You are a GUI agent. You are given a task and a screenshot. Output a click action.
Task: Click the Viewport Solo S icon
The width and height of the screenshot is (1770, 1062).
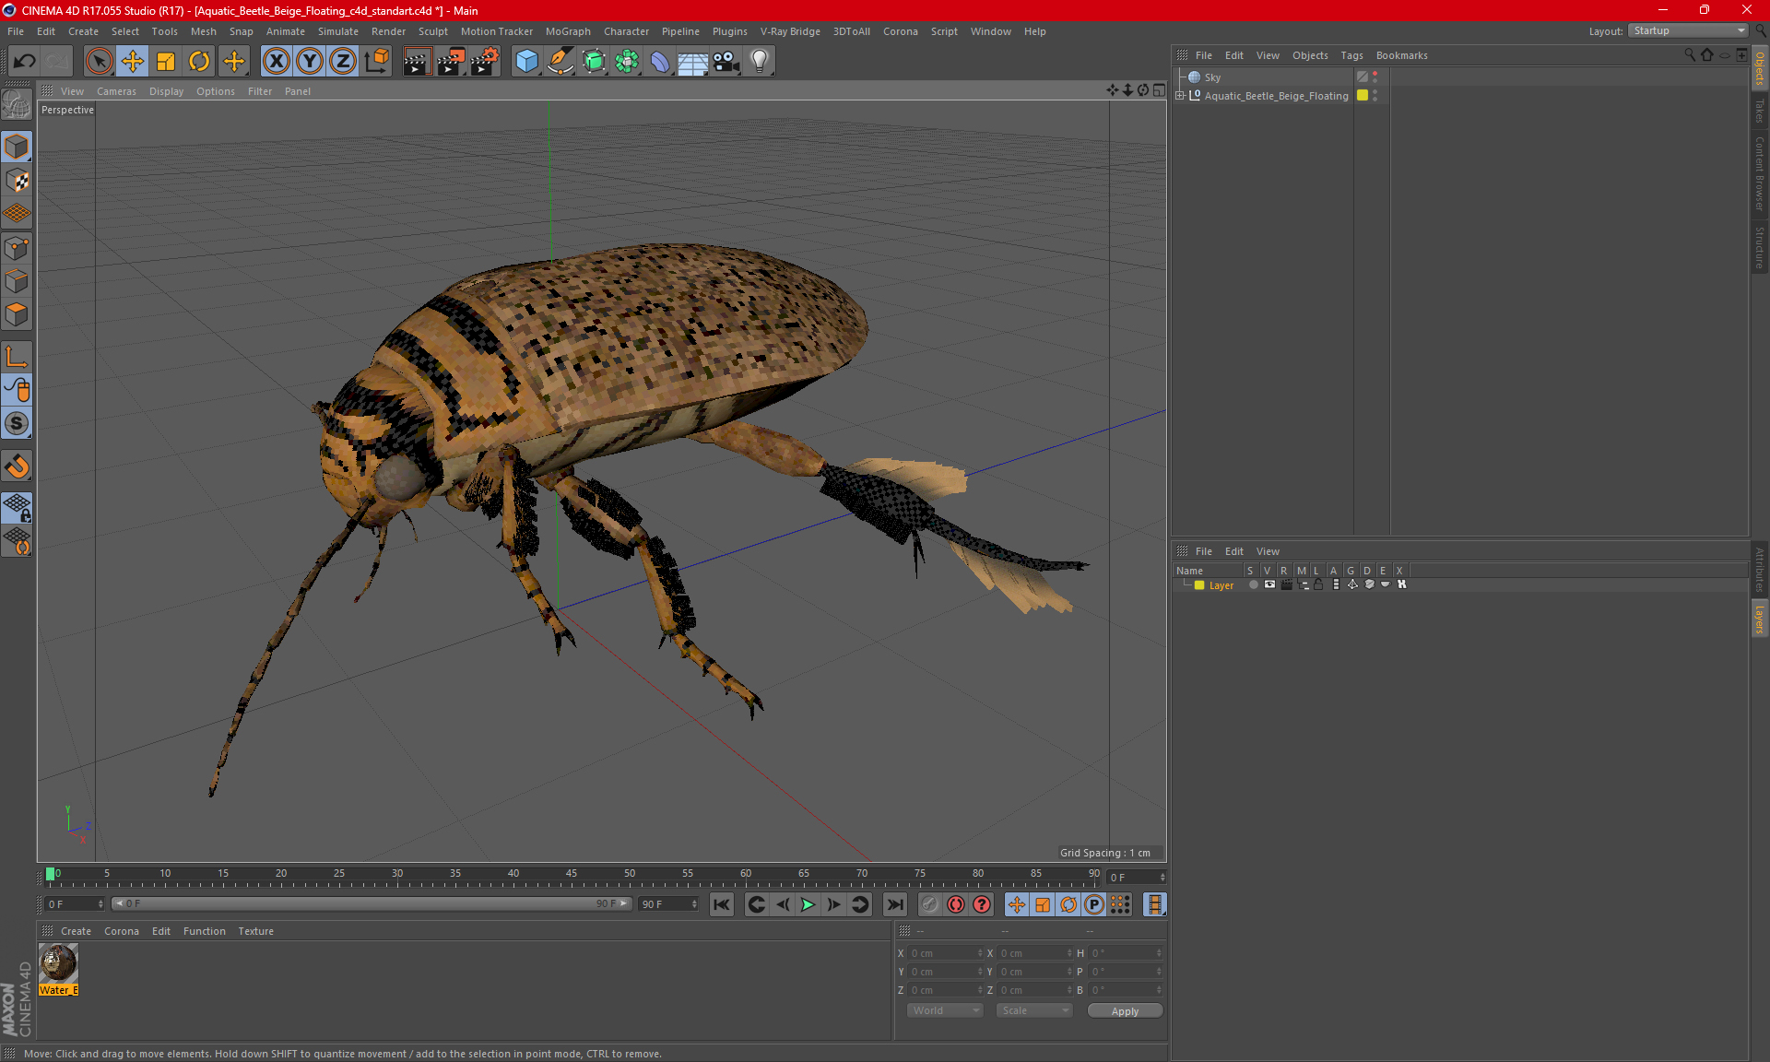click(x=17, y=423)
